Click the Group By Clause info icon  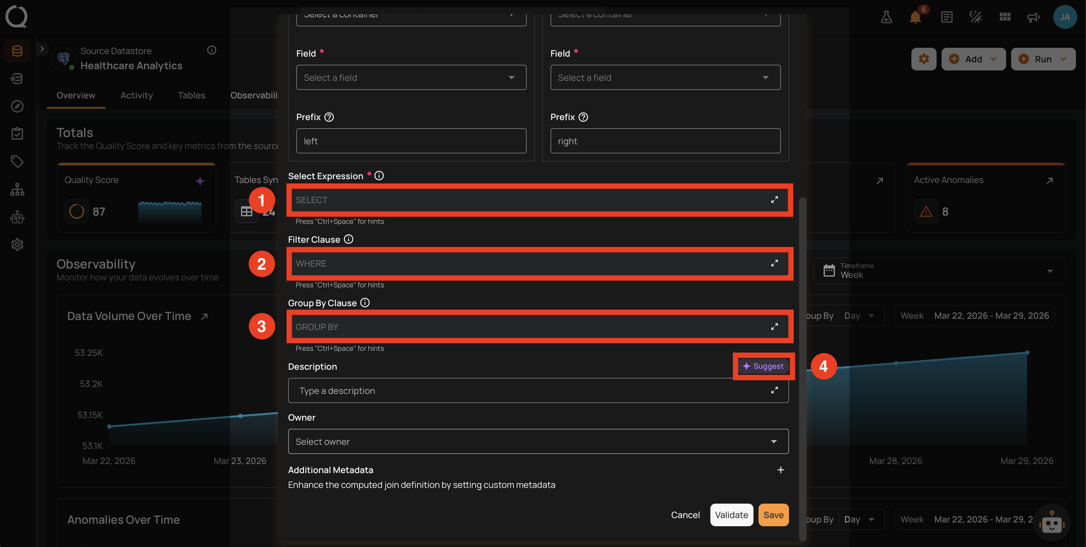click(x=365, y=303)
